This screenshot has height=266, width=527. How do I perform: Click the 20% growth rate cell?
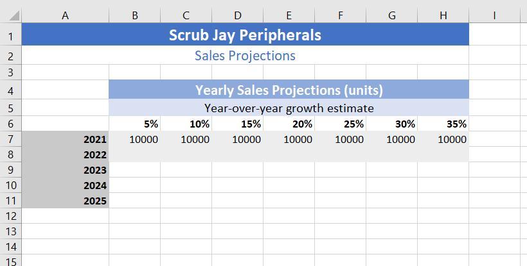(x=289, y=124)
